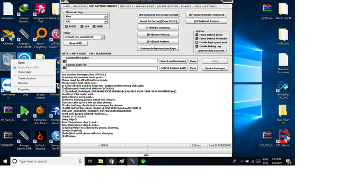Show hidden system tray icons
The width and height of the screenshot is (339, 193).
[242, 161]
